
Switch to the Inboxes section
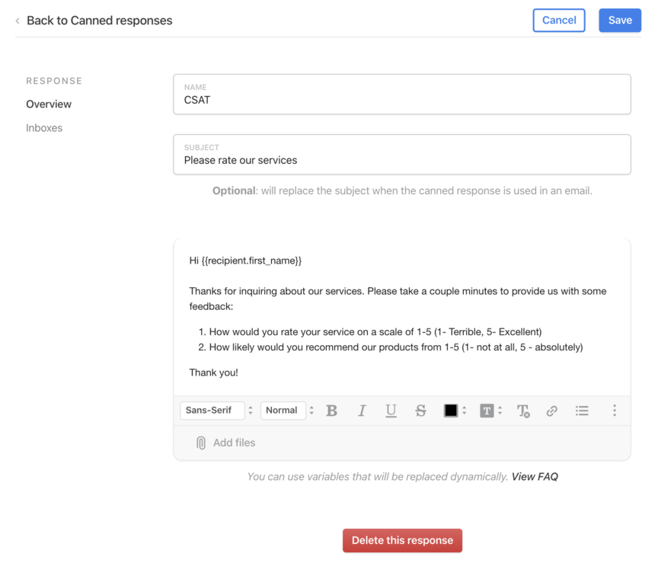pos(44,128)
